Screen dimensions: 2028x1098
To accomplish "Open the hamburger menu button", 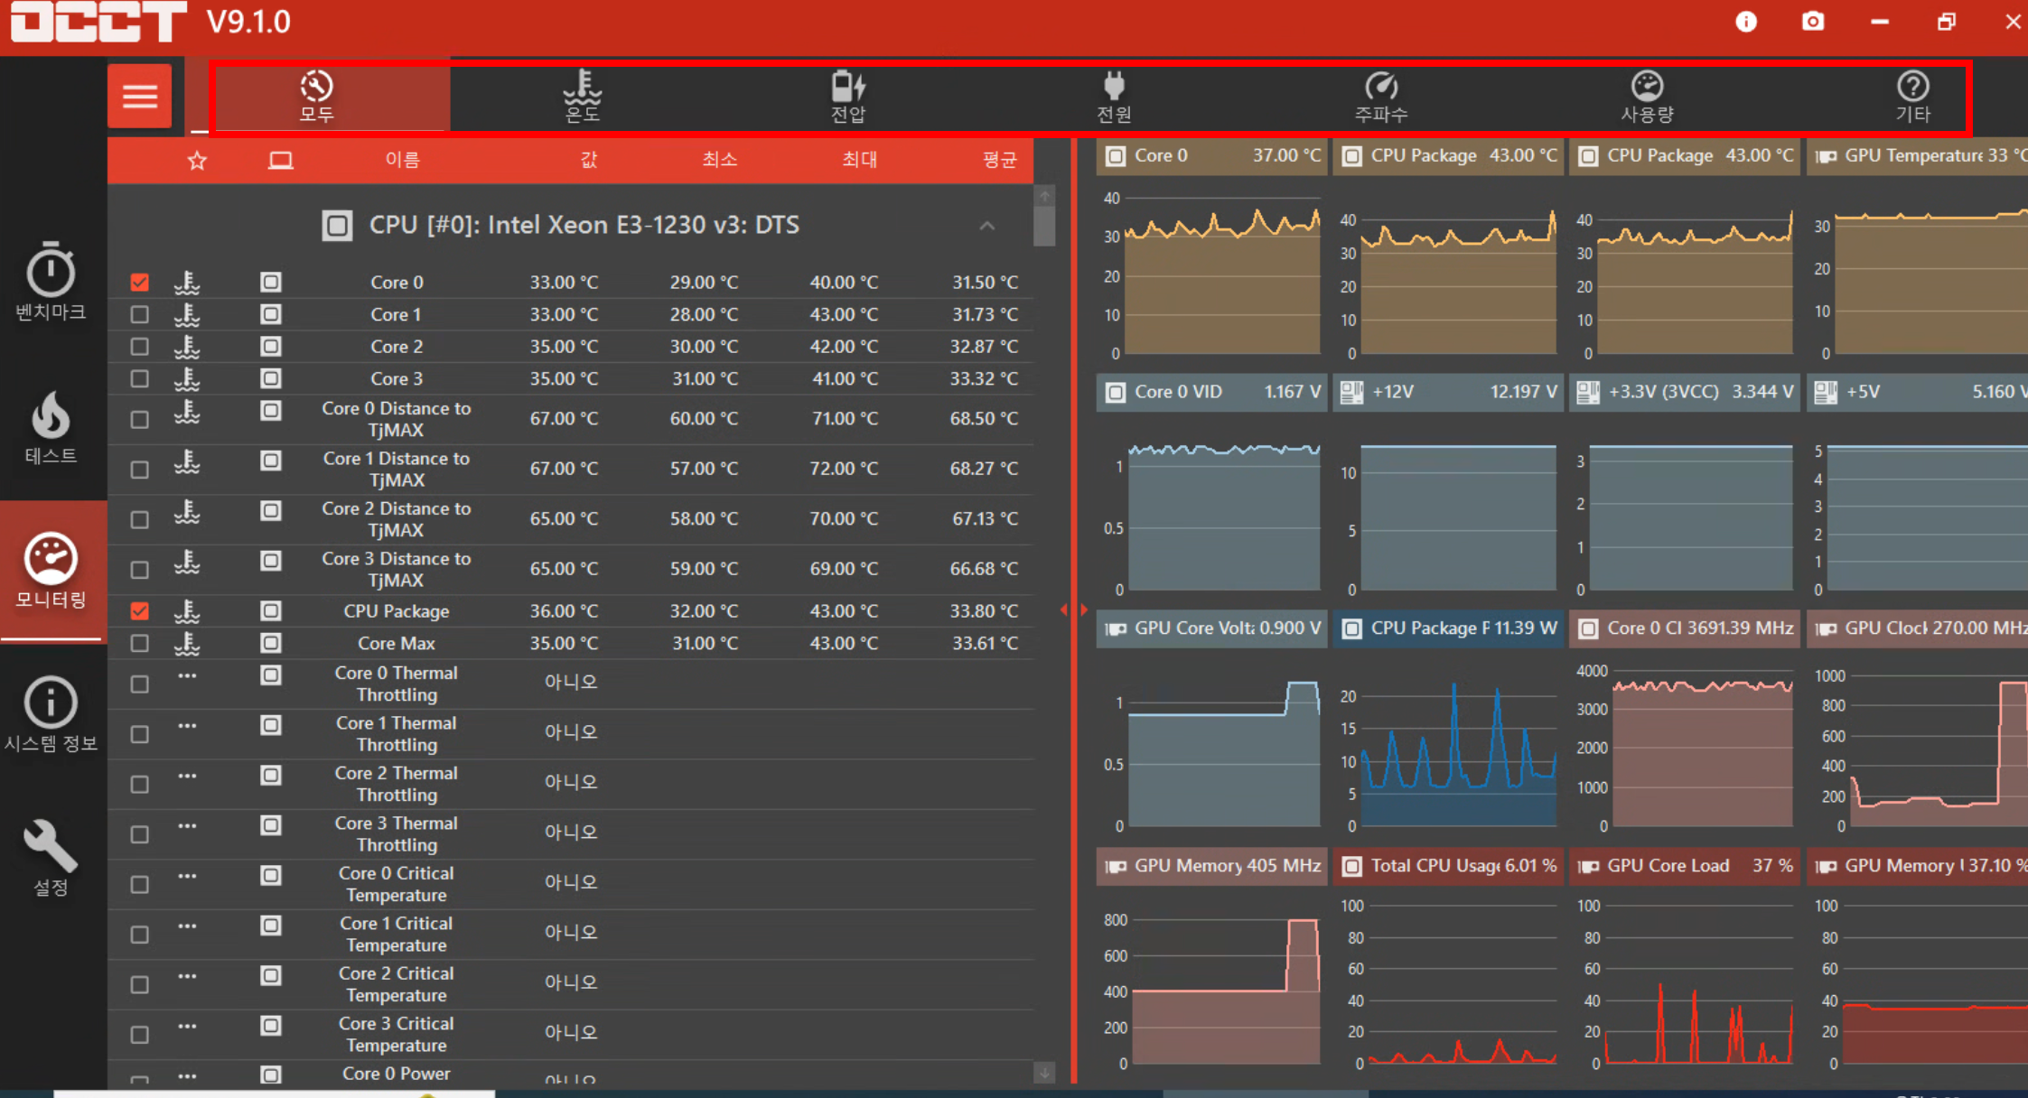I will (139, 96).
